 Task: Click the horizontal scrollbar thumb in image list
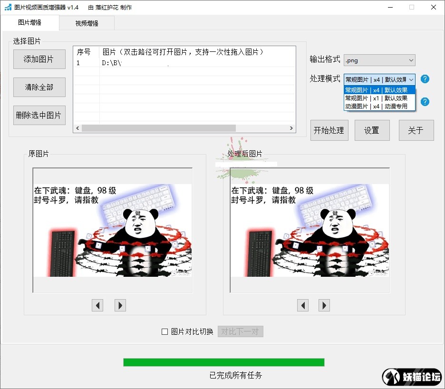(x=159, y=128)
